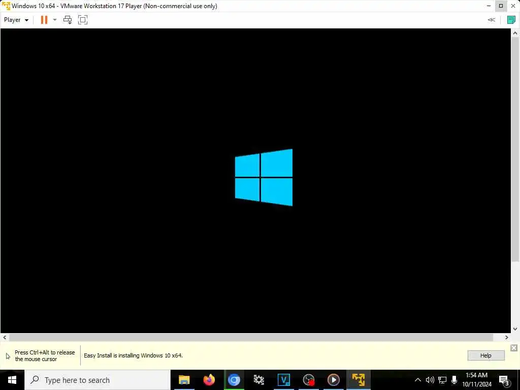Click the horizontal scrollbar right arrow
Viewport: 520px width, 390px height.
(506, 338)
